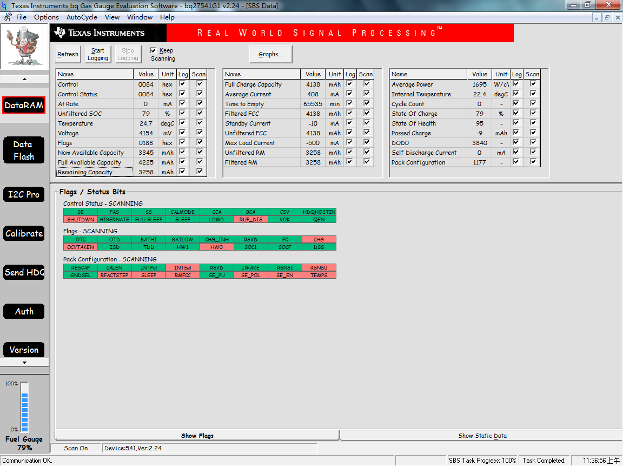Click the Start Logging button
The image size is (623, 466).
98,54
